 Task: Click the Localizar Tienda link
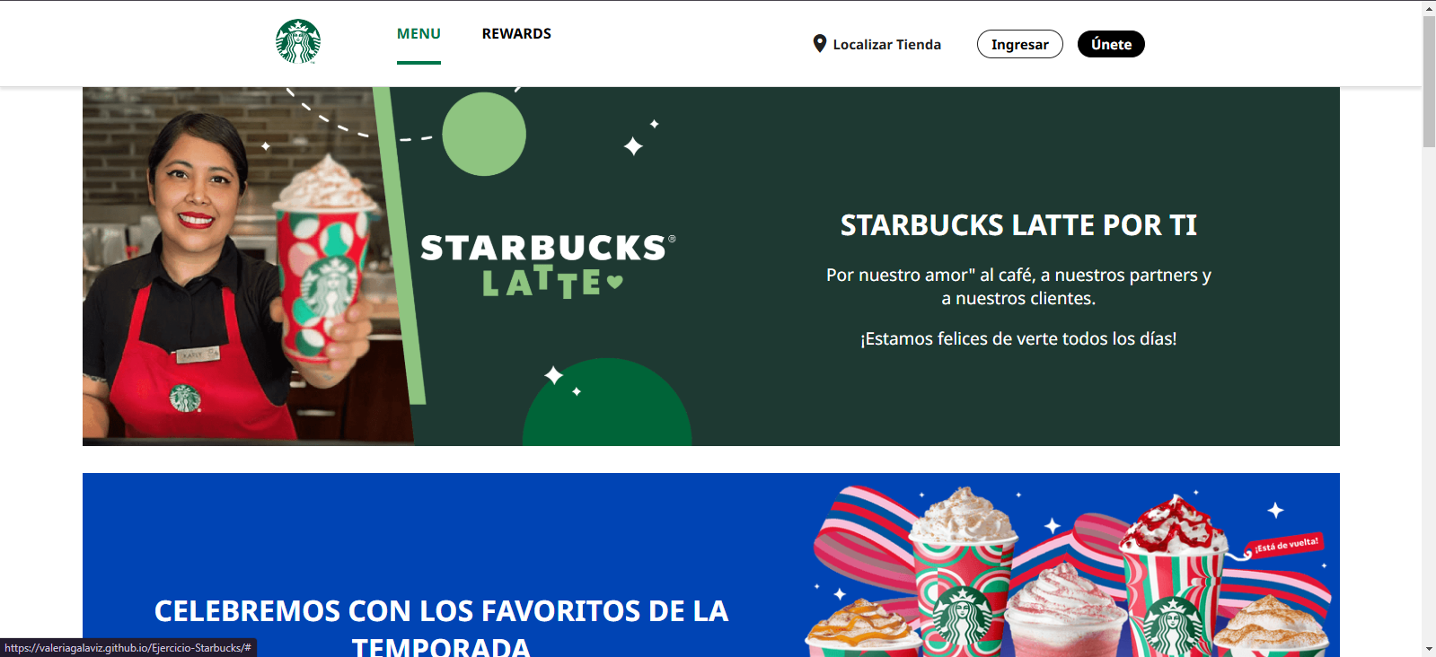[x=886, y=45]
